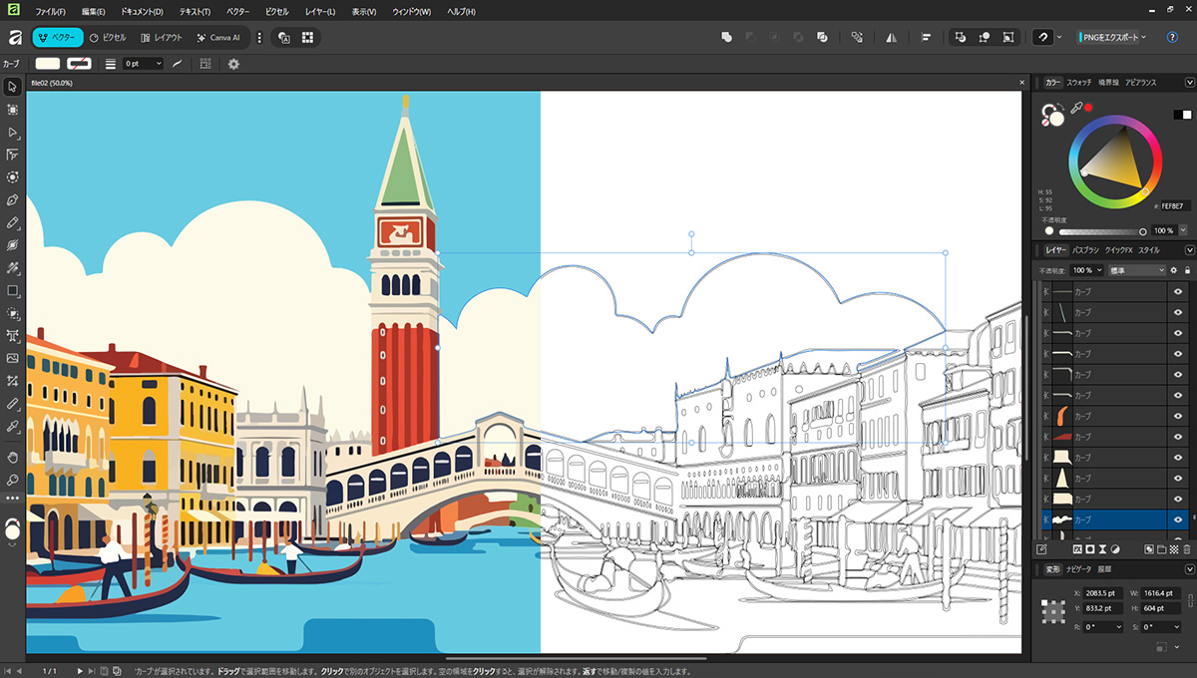1197x678 pixels.
Task: Activate the Hand (view pan) tool
Action: click(13, 457)
